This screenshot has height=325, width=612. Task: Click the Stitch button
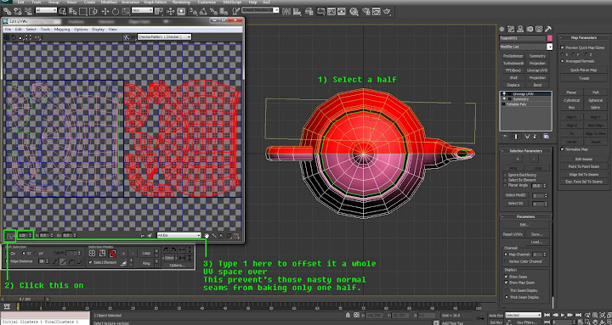tap(169, 258)
